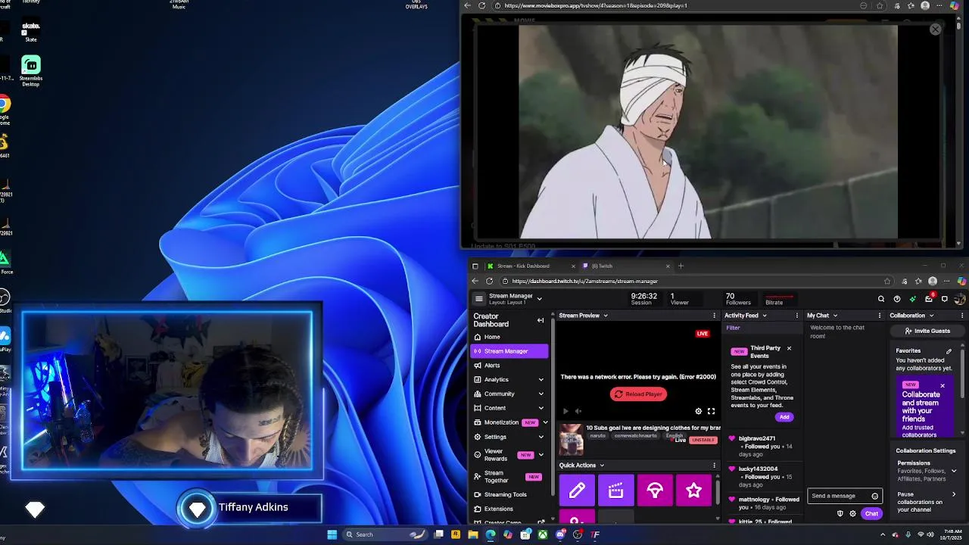Open Activity Feed panel options menu
Viewport: 969px width, 545px height.
point(796,316)
